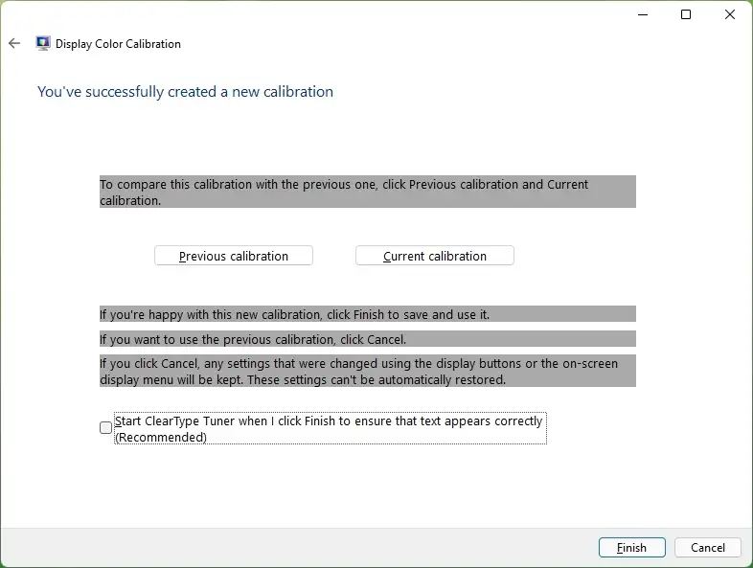This screenshot has height=568, width=753.
Task: Click the 'To compare this calibration' paragraph
Action: pos(367,193)
